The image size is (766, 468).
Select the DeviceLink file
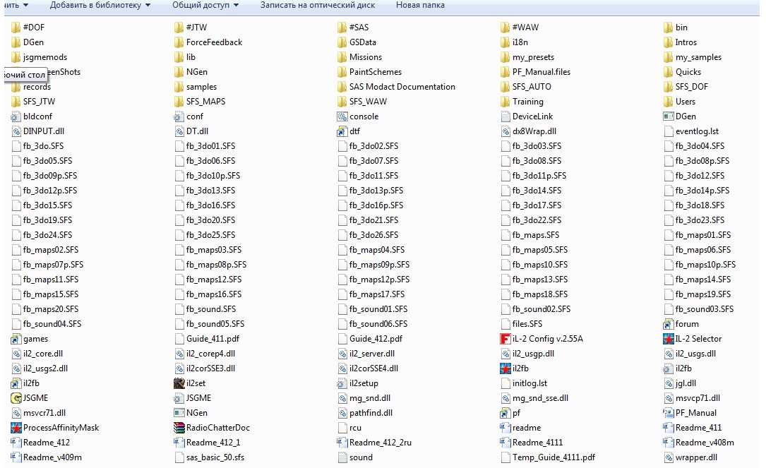coord(527,116)
